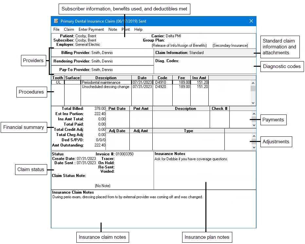Click the Employer: General Electric line
The width and height of the screenshot is (305, 244).
[78, 44]
